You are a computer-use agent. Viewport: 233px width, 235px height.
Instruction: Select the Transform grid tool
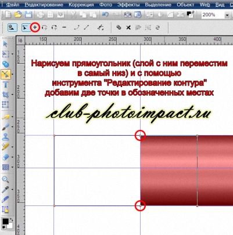coord(5,104)
